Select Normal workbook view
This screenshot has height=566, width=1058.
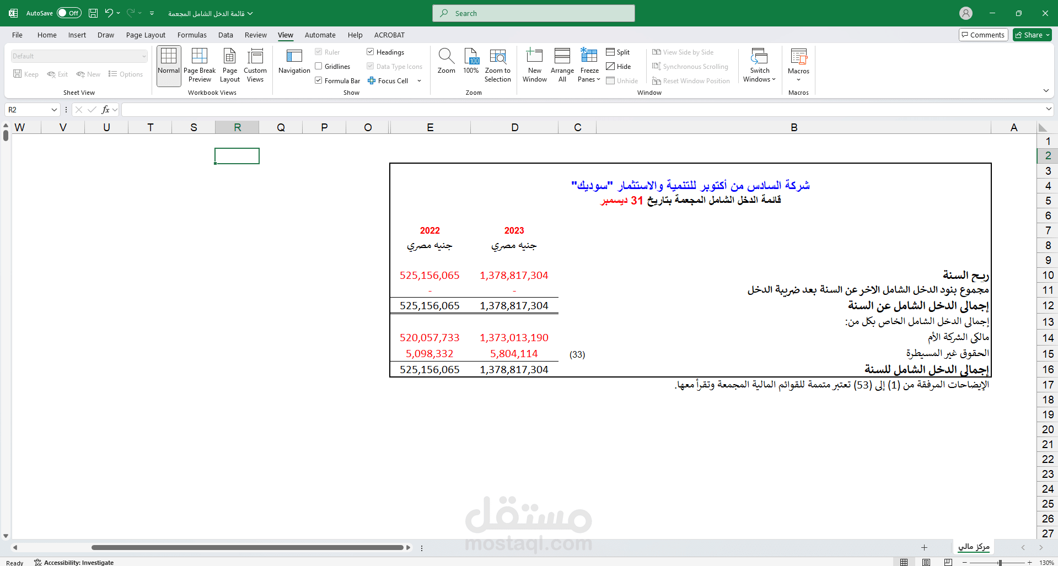tap(169, 66)
